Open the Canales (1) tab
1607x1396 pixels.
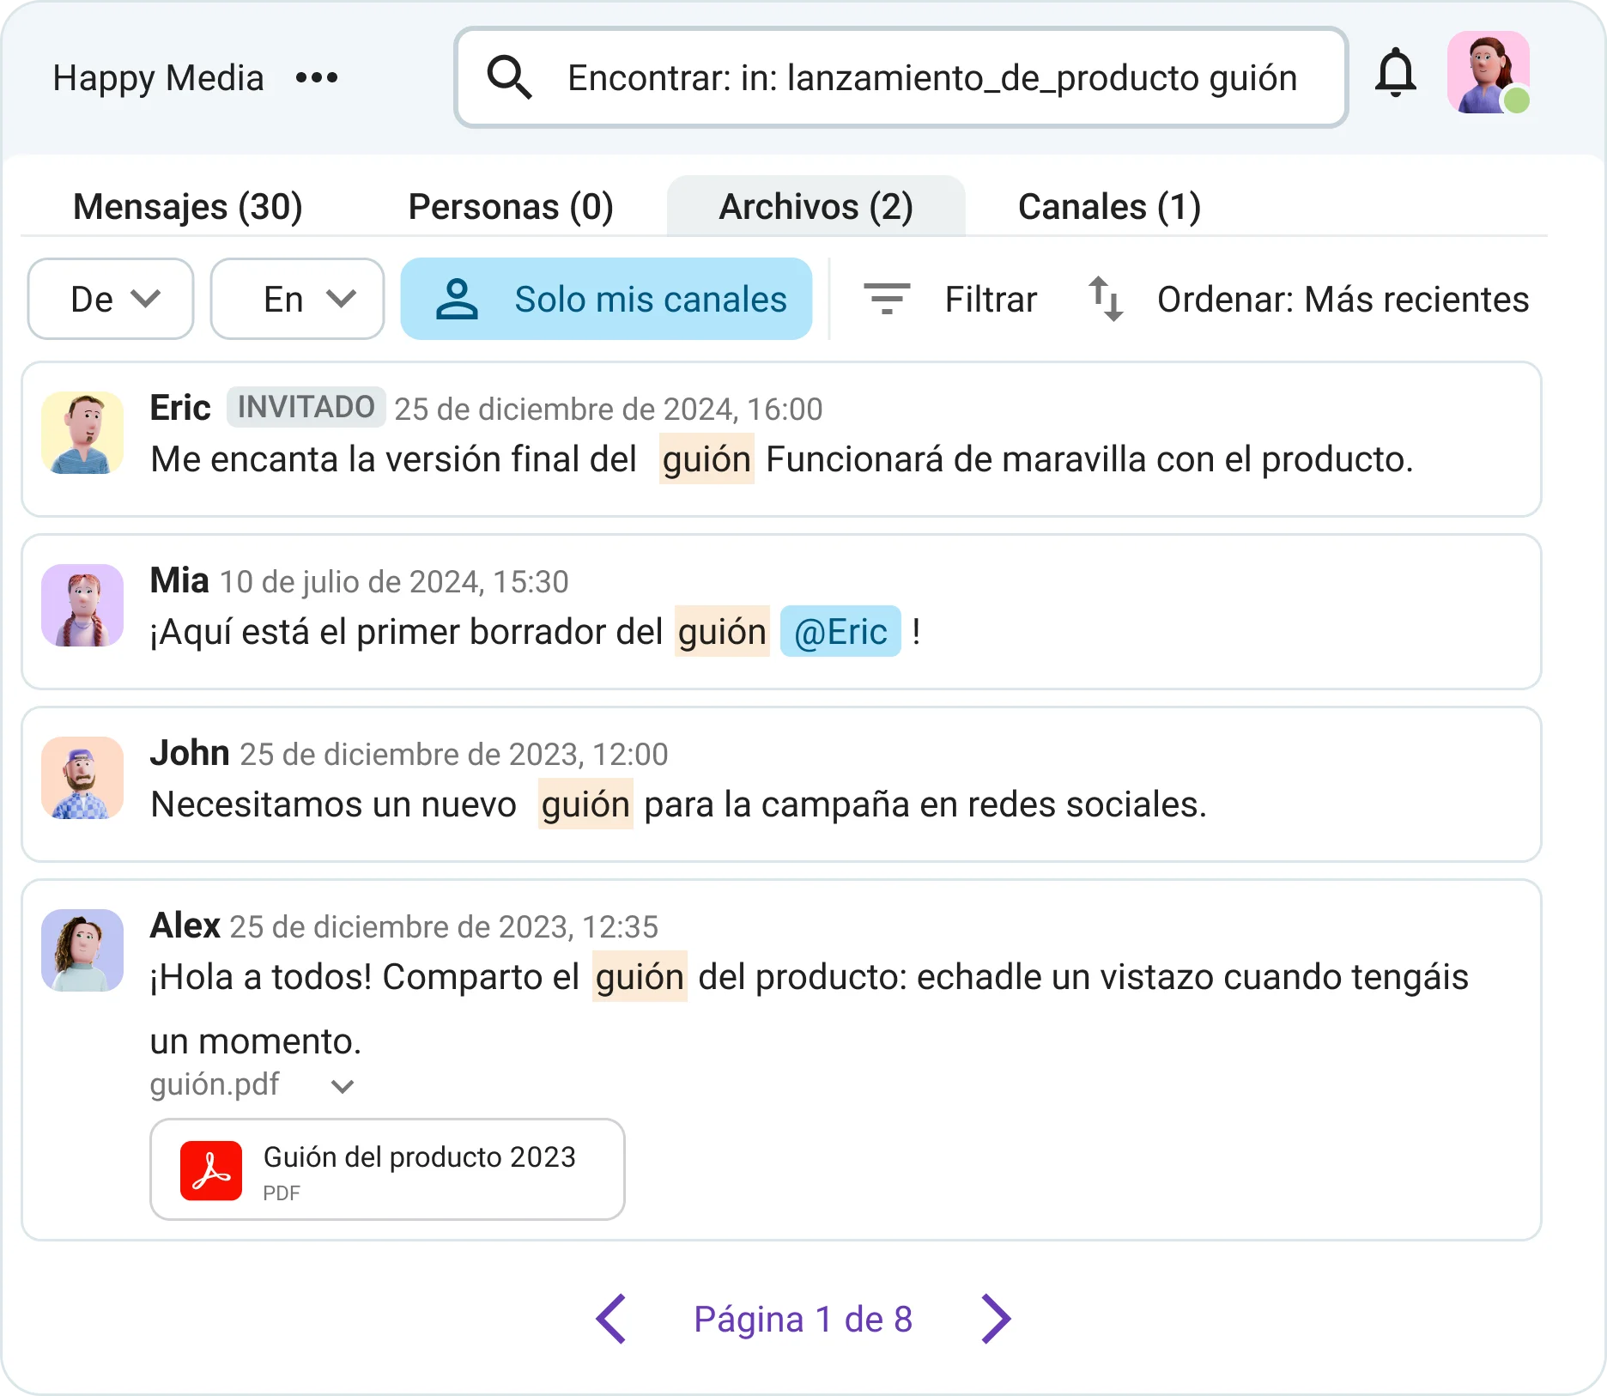pyautogui.click(x=1109, y=207)
